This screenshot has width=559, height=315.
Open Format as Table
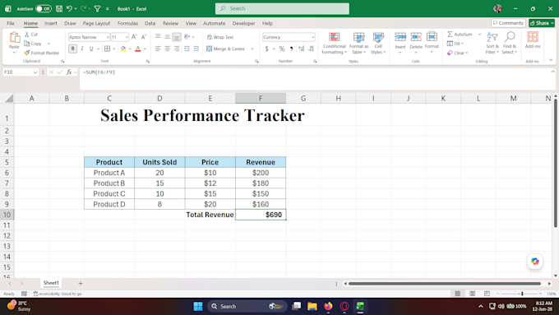pyautogui.click(x=358, y=43)
